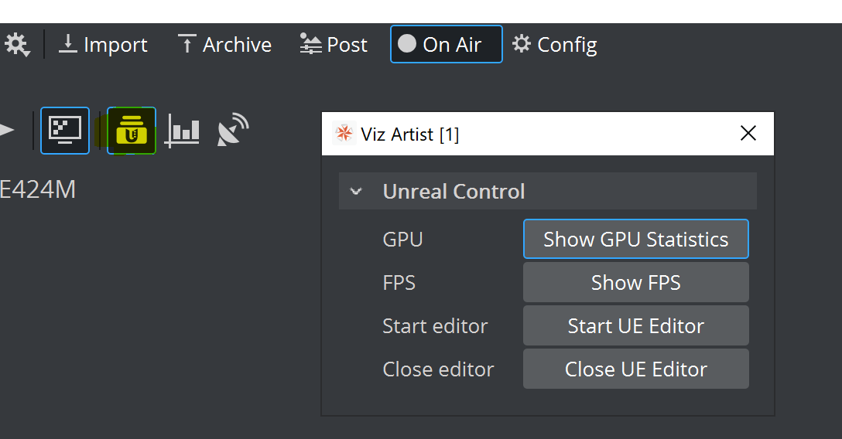The height and width of the screenshot is (439, 842).
Task: Click the Unreal Control section heading text
Action: tap(454, 192)
